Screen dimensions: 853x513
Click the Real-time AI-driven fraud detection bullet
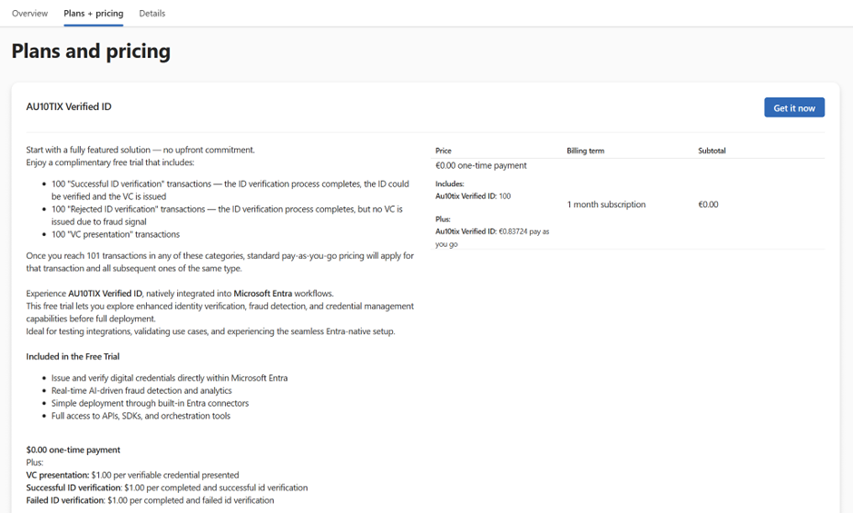point(142,390)
